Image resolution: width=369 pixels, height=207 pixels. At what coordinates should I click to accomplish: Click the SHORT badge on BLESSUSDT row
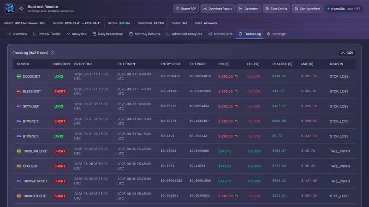tap(60, 91)
